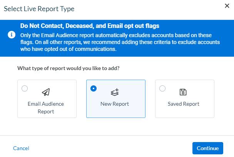Choose the Email Audience Report label text
The height and width of the screenshot is (157, 234).
(46, 108)
